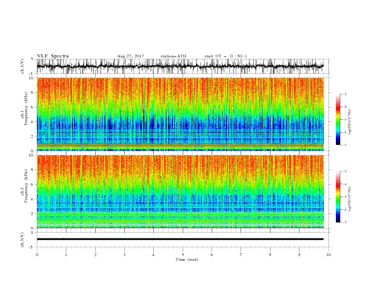Click the ch.3 flat waveform trace
Image resolution: width=370 pixels, height=286 pixels.
(180, 239)
